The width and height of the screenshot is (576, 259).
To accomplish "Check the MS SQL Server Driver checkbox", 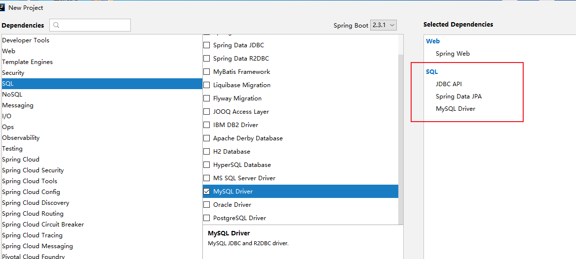I will [x=206, y=178].
